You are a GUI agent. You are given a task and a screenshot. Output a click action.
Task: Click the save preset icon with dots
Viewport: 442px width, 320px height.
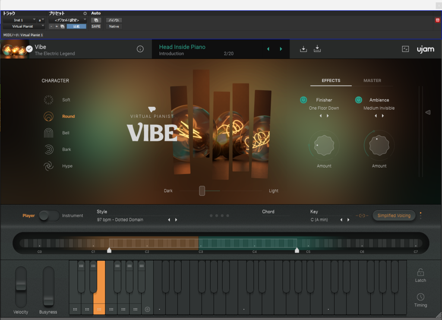(x=317, y=49)
